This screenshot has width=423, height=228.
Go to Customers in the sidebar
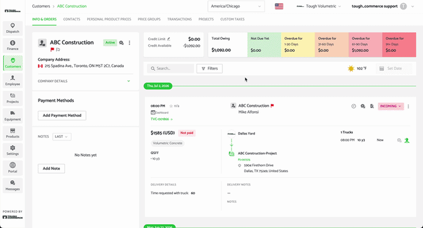click(13, 63)
